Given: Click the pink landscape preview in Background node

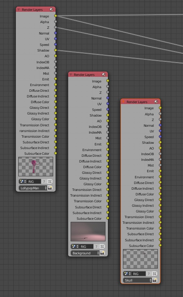Looking at the screenshot, I should (x=88, y=232).
